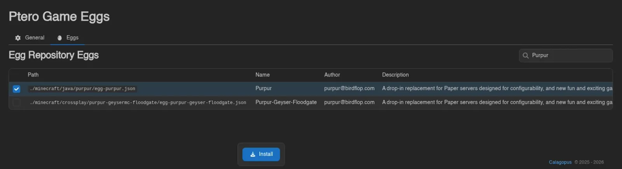Uncheck the egg-purpur.json row checkbox
Screen dimensions: 622x169
click(16, 89)
